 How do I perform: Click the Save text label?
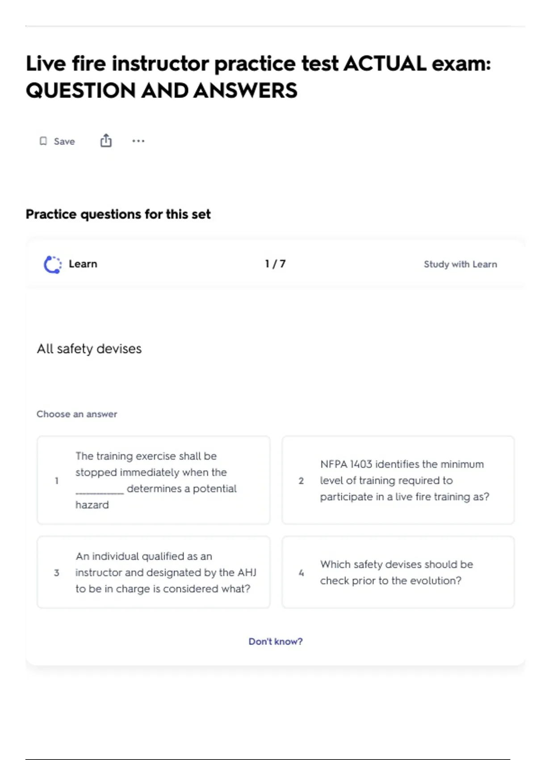[64, 141]
